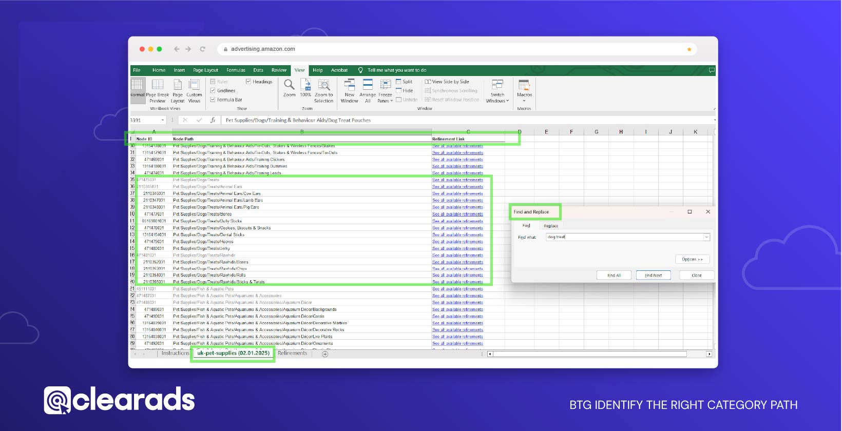The image size is (842, 431).
Task: Click the insert function fx icon
Action: [x=213, y=120]
